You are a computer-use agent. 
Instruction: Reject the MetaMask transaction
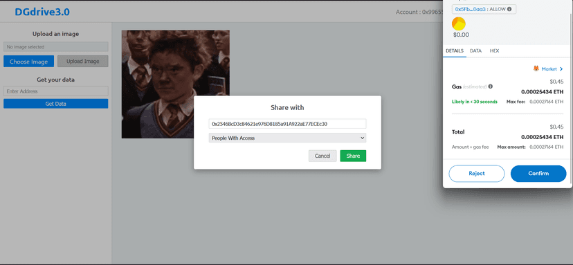click(477, 174)
